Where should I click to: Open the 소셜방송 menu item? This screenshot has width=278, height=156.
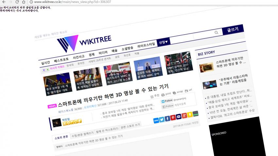pos(127,48)
